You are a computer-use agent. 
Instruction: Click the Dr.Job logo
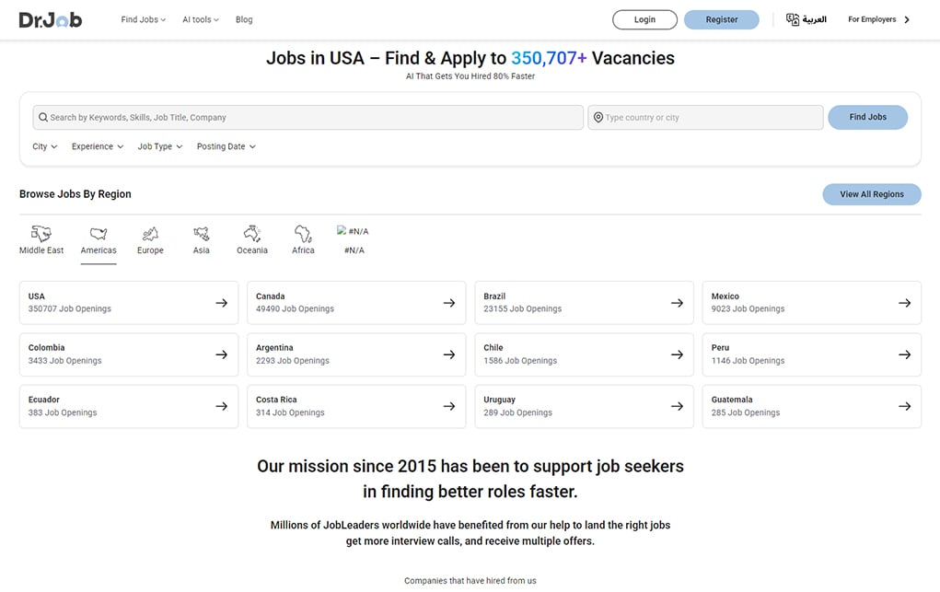pos(51,19)
